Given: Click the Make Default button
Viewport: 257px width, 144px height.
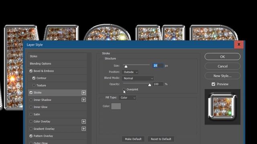Looking at the screenshot, I should pyautogui.click(x=133, y=139).
